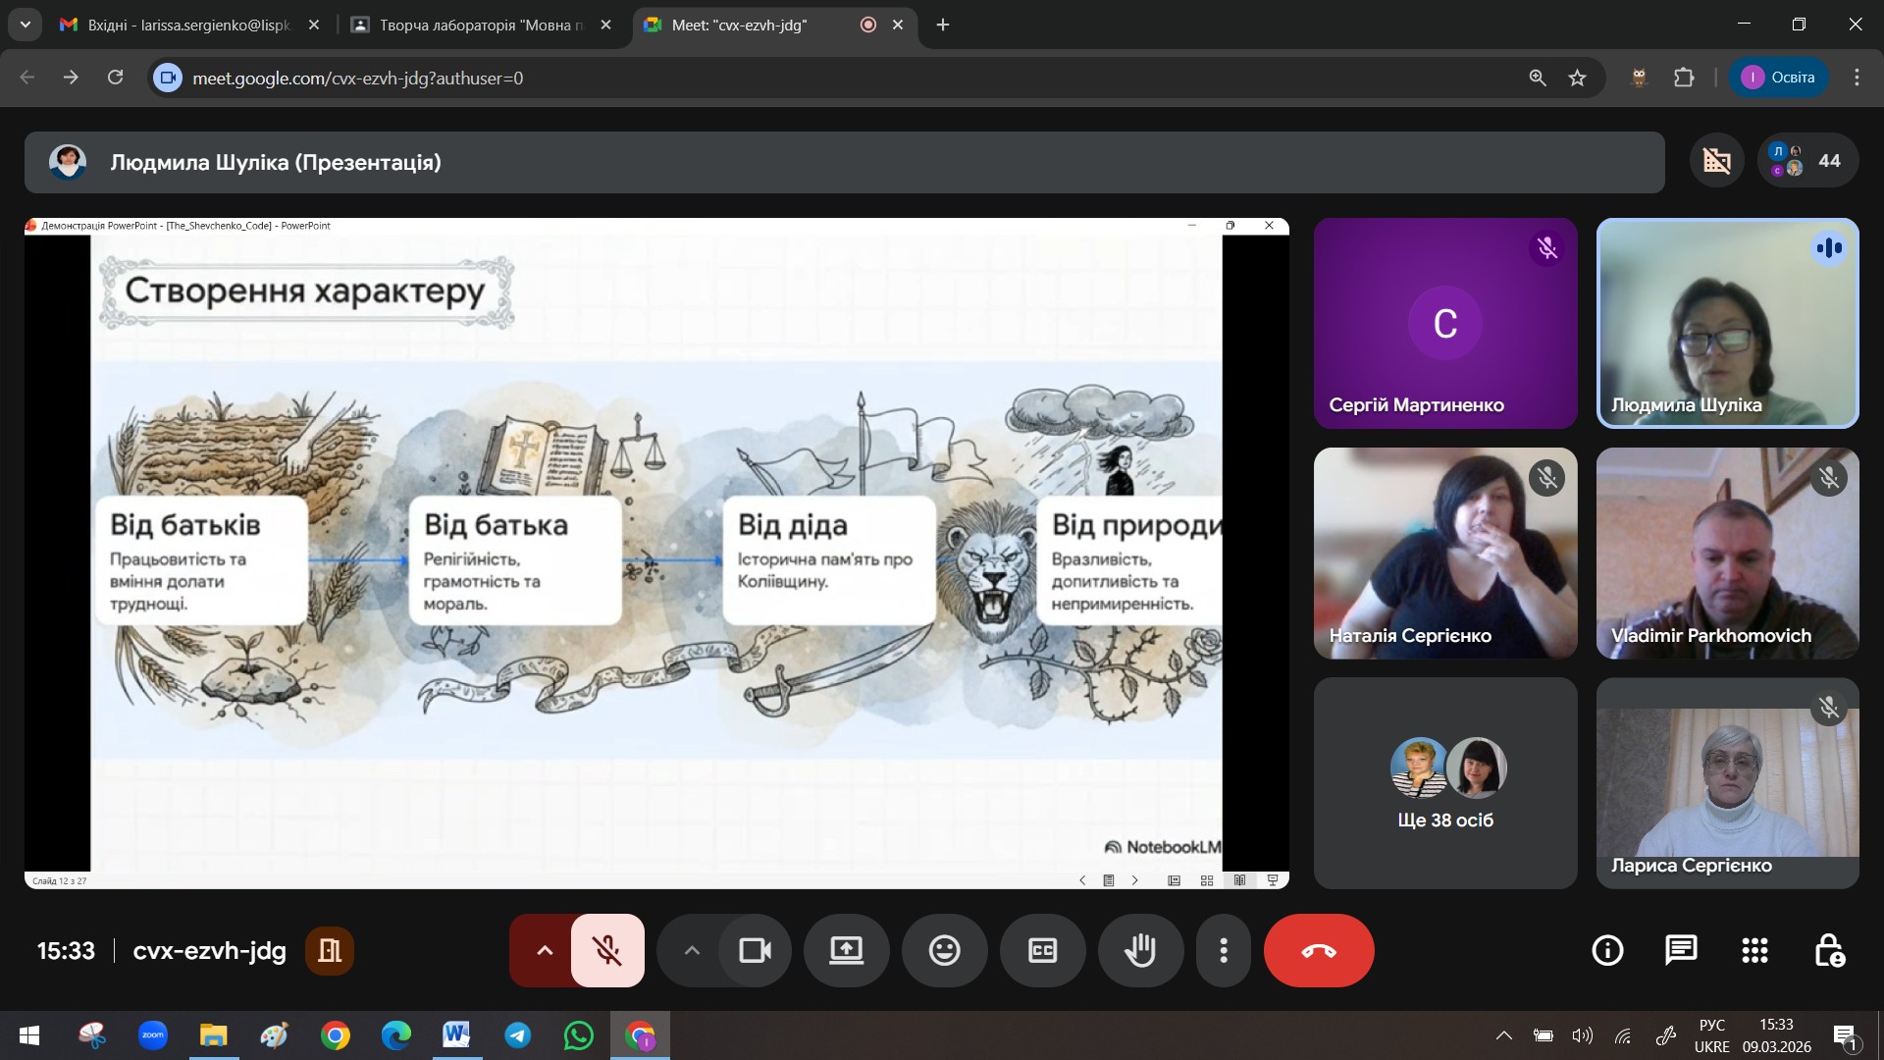The width and height of the screenshot is (1884, 1060).
Task: Expand video settings chevron beside camera
Action: click(692, 950)
